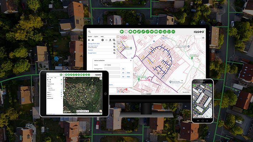
Task: Toggle Transmission Lines layer on tablet
Action: [x=62, y=84]
